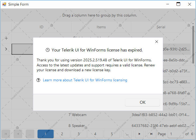This screenshot has height=140, width=196.
Task: Select serial cell starting 3dea1f83
Action: pos(161,115)
